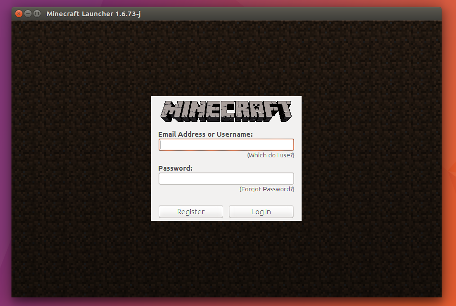Click the "Email Address or Username:" label
This screenshot has width=456, height=306.
[206, 134]
